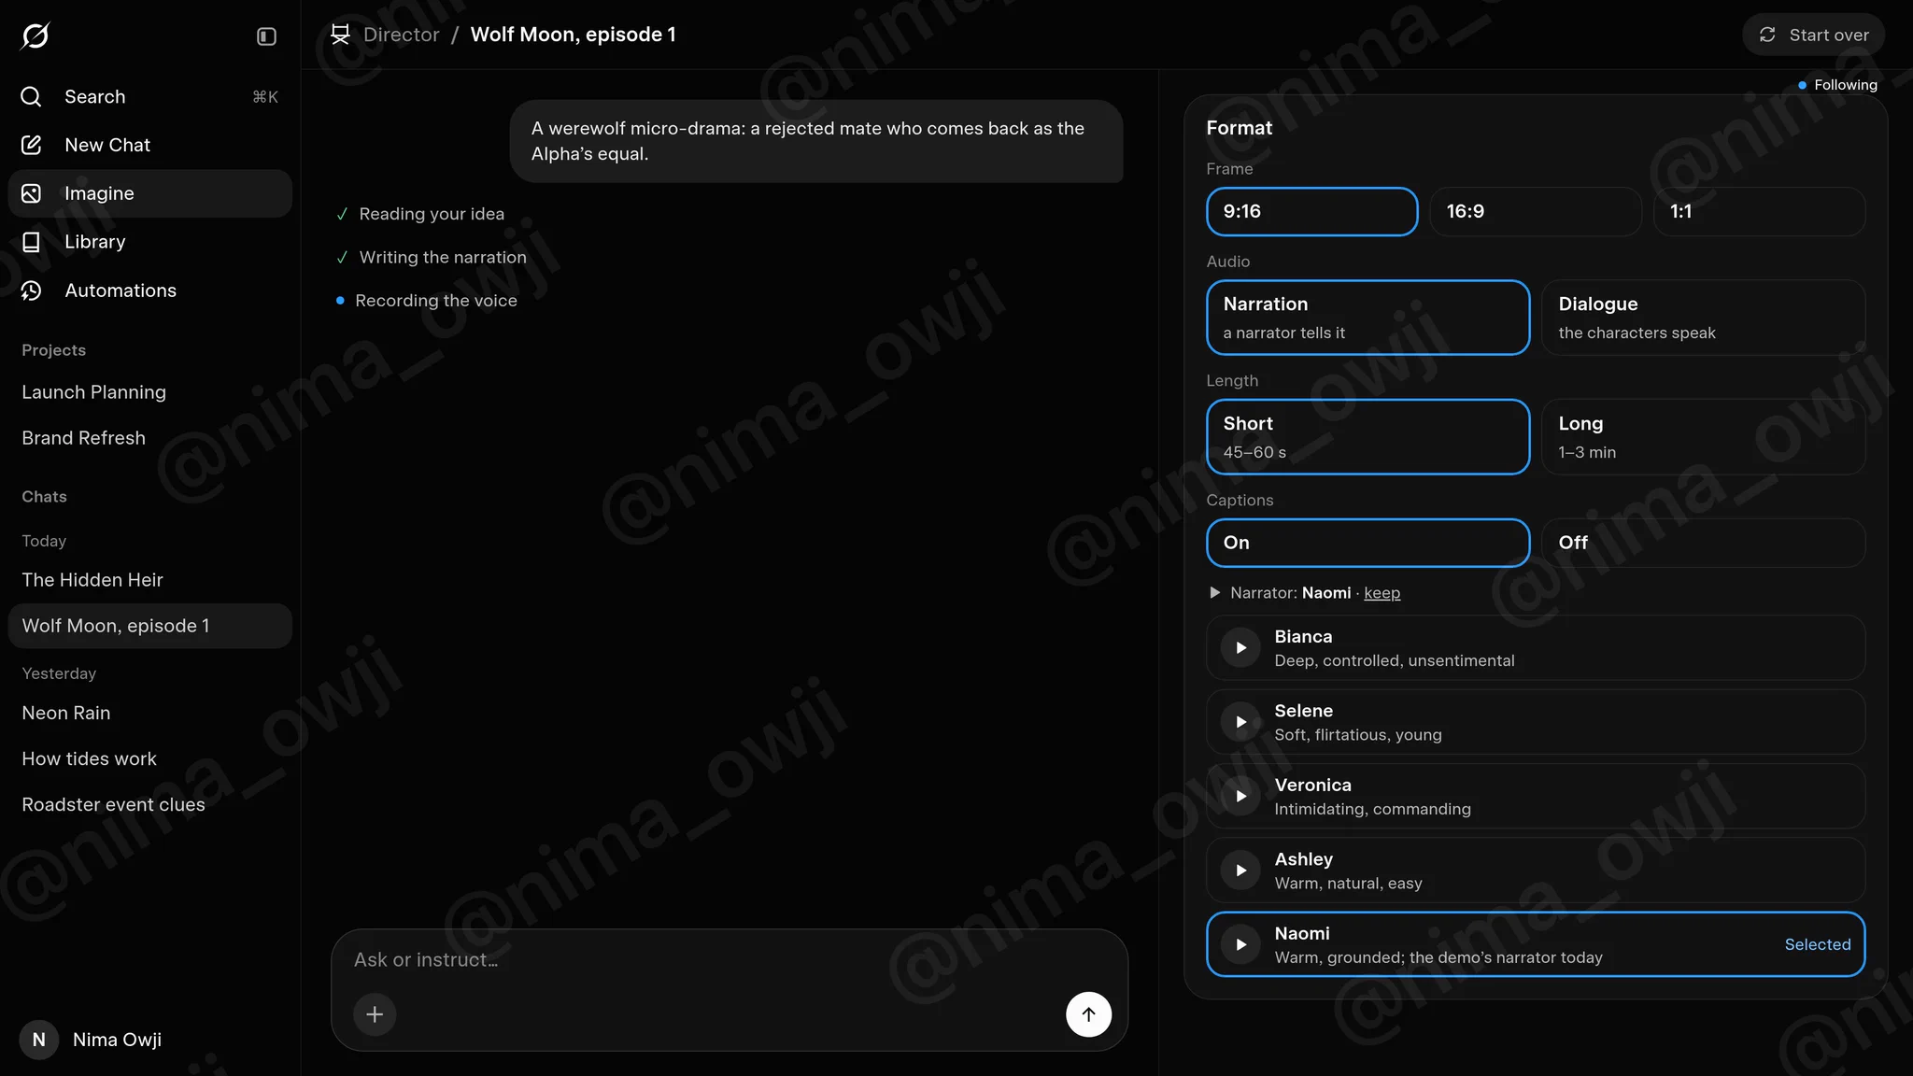Click the Following indicator
This screenshot has height=1076, width=1913.
pyautogui.click(x=1837, y=85)
